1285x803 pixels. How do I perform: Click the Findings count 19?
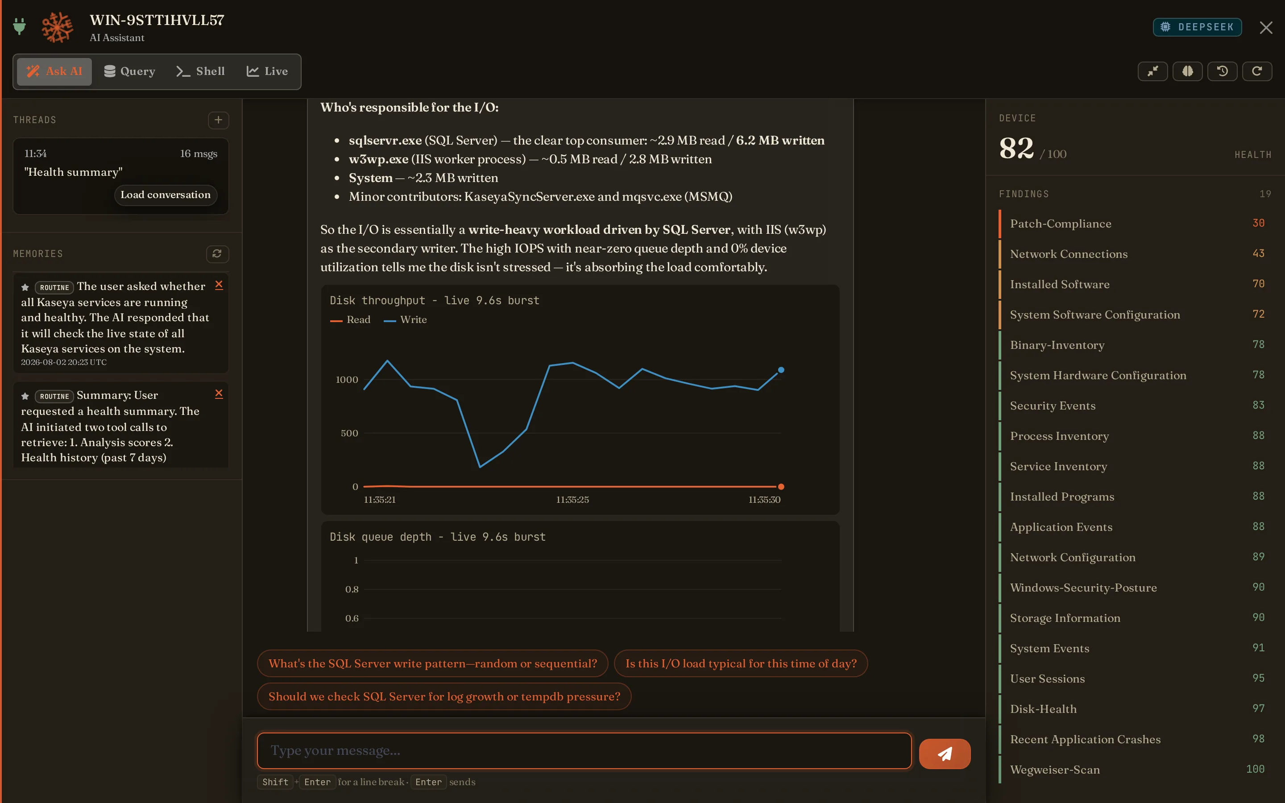pyautogui.click(x=1265, y=194)
